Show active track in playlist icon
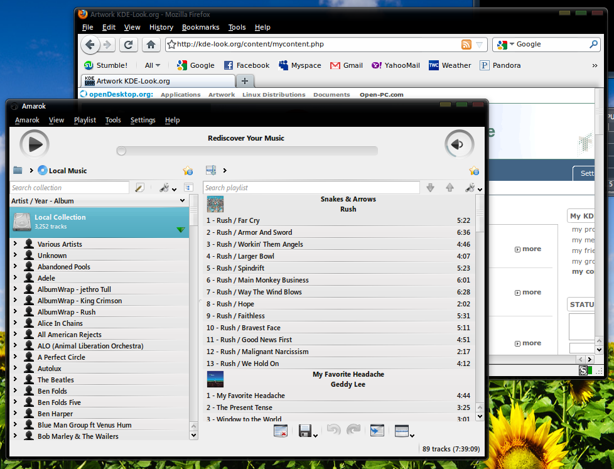 [377, 431]
